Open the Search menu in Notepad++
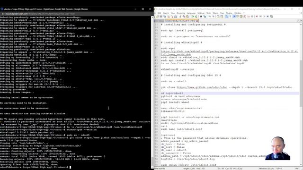The image size is (303, 170). pos(166,13)
